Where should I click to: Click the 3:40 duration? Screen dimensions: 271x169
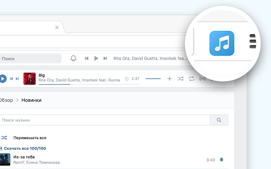click(210, 160)
